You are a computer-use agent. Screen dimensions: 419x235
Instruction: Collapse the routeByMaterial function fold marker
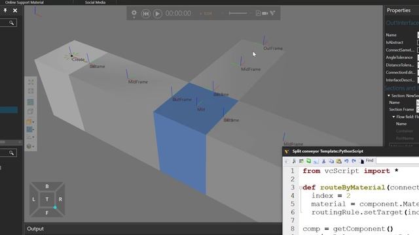pos(301,187)
